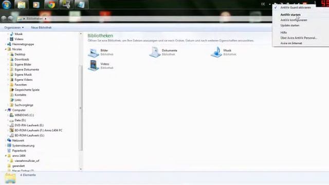Click the DVD-RW-Laufwerk (E:) drive icon
The image size is (329, 185).
pyautogui.click(x=12, y=125)
